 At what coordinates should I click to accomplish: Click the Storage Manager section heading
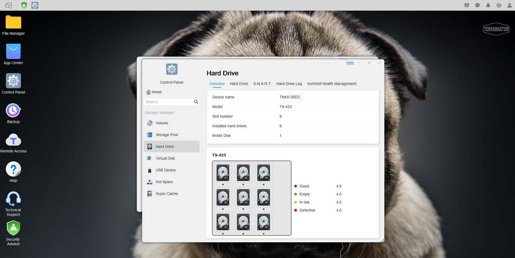coord(160,113)
